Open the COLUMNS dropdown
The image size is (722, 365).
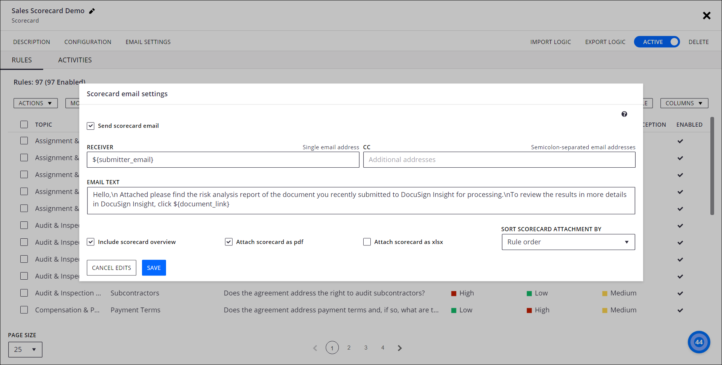(x=684, y=103)
